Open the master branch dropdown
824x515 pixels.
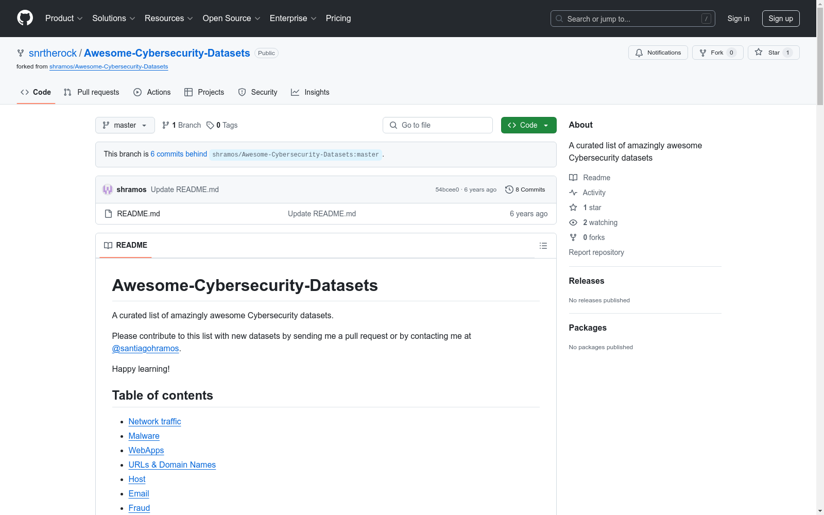click(x=125, y=125)
